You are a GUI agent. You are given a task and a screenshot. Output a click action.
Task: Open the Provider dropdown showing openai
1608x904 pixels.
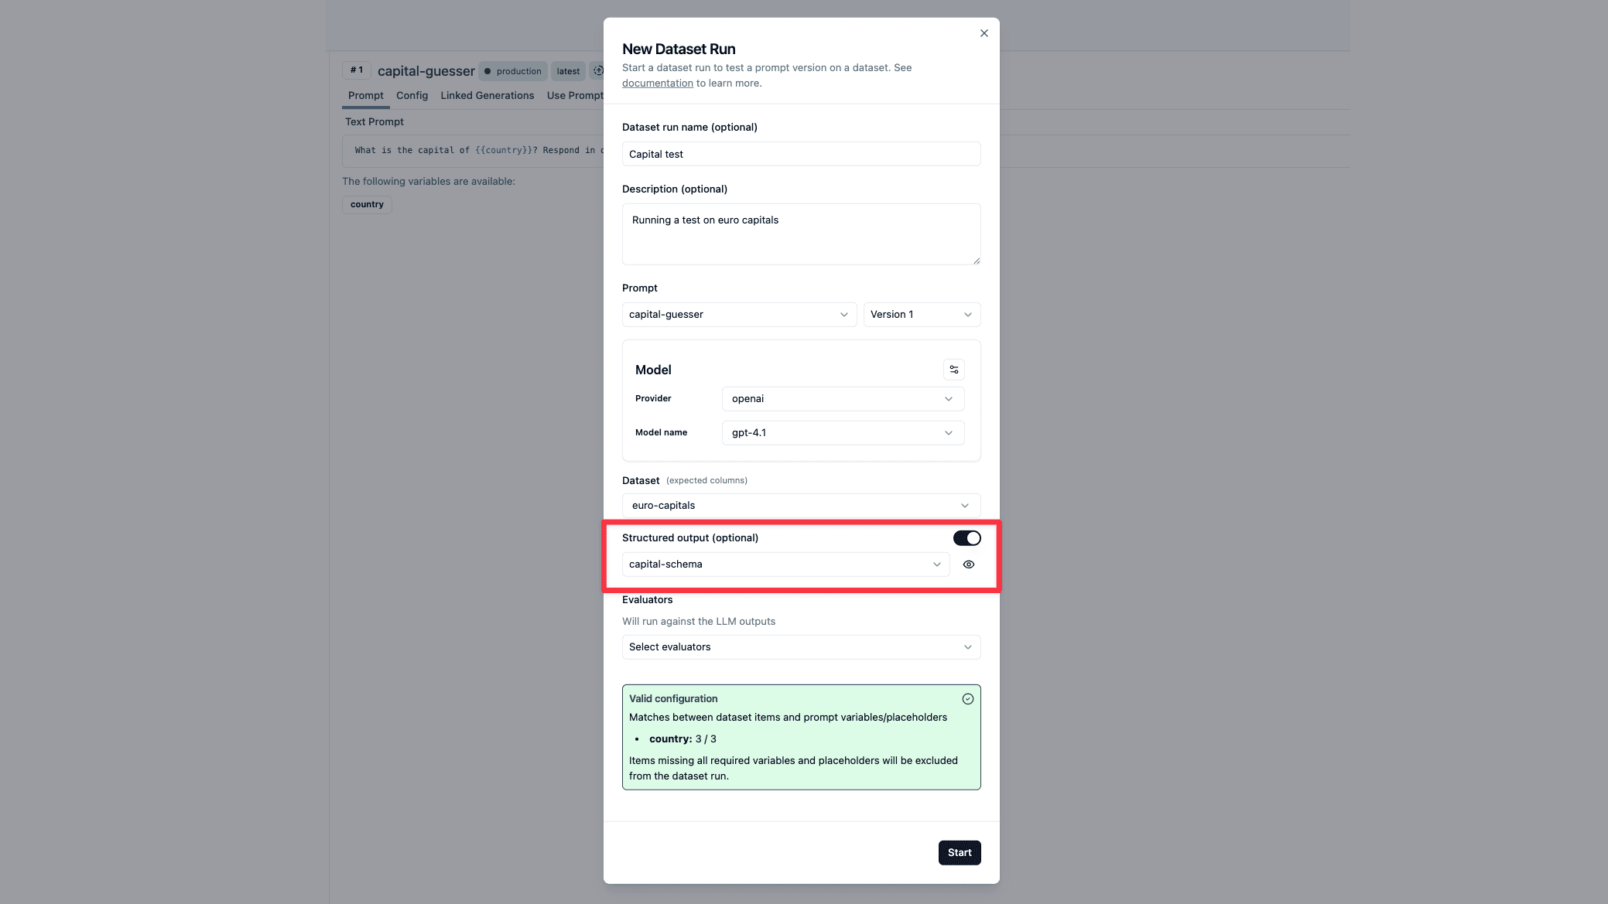[842, 398]
